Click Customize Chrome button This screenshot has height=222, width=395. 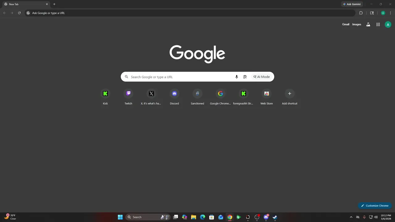click(375, 206)
